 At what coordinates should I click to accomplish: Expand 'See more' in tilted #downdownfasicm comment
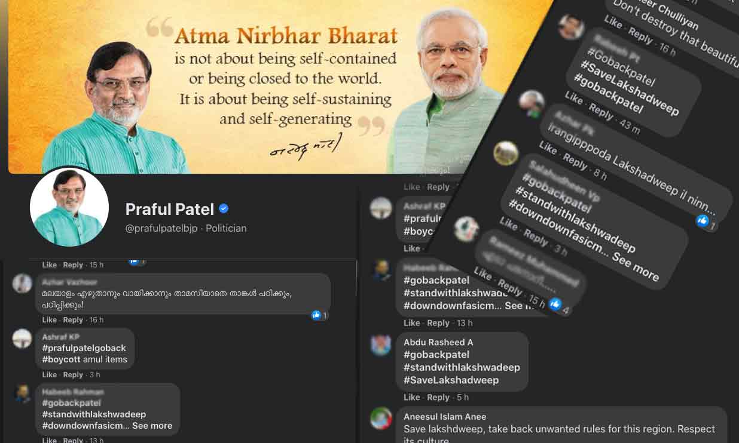click(x=636, y=266)
